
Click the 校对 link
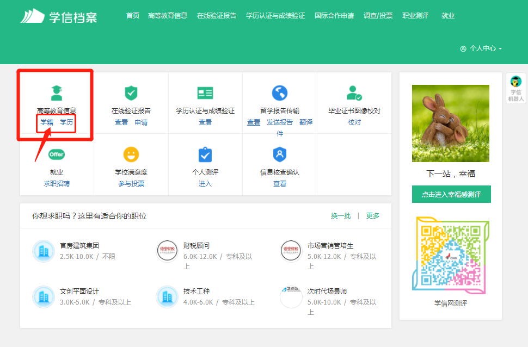click(354, 122)
